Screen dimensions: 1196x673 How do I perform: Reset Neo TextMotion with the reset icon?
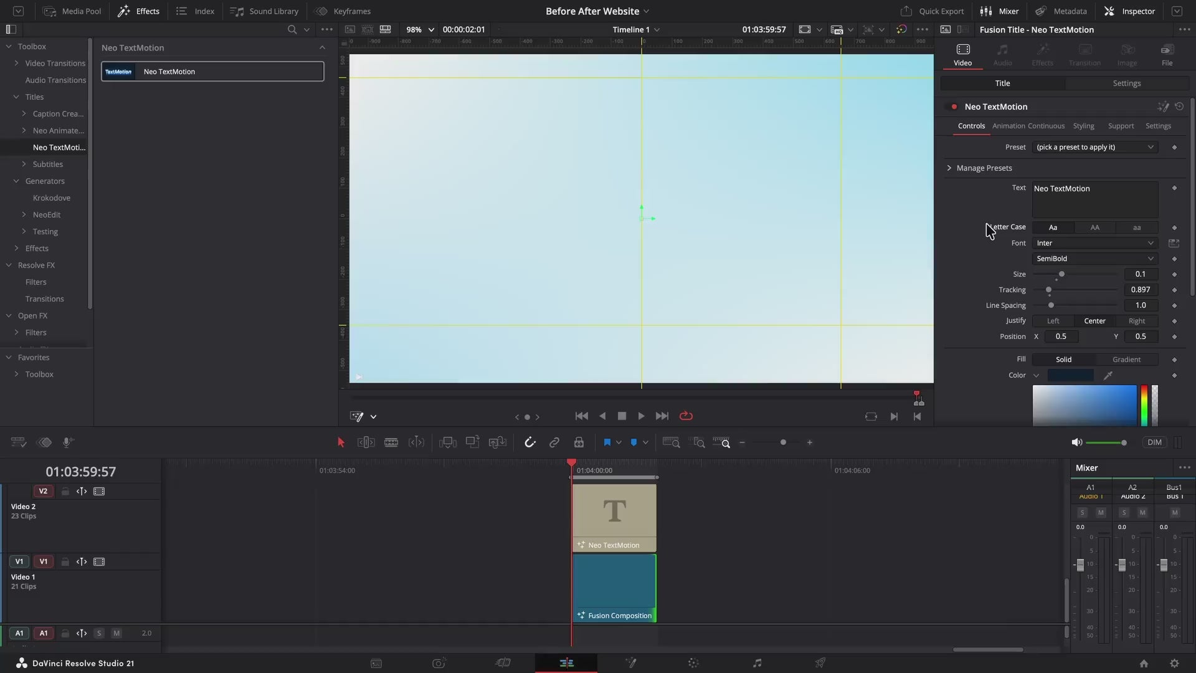1179,107
